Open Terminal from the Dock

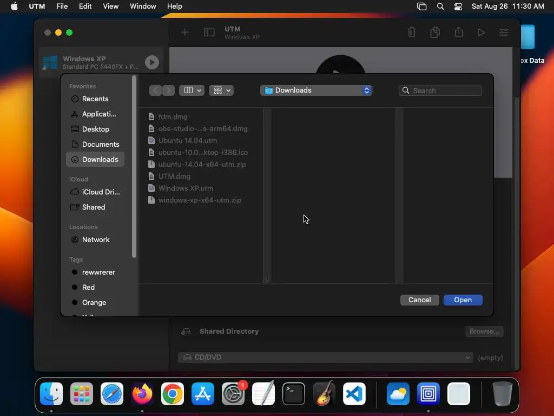[294, 394]
